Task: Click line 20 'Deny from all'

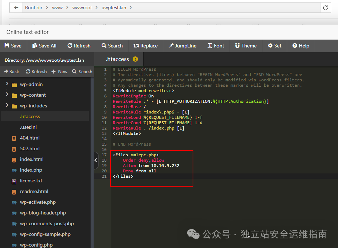Action: pyautogui.click(x=140, y=171)
